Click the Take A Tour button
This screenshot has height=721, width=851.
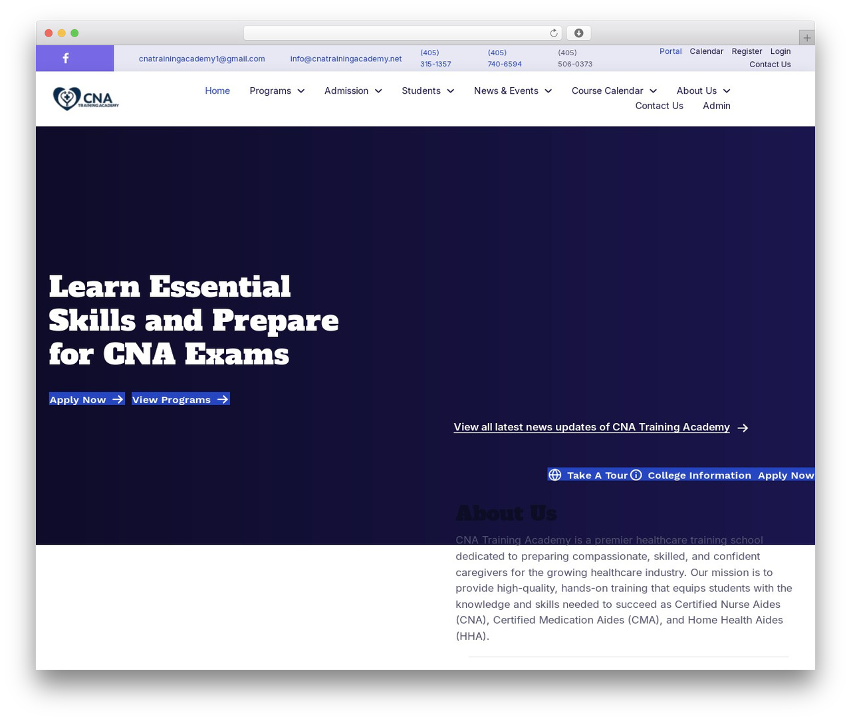point(588,475)
